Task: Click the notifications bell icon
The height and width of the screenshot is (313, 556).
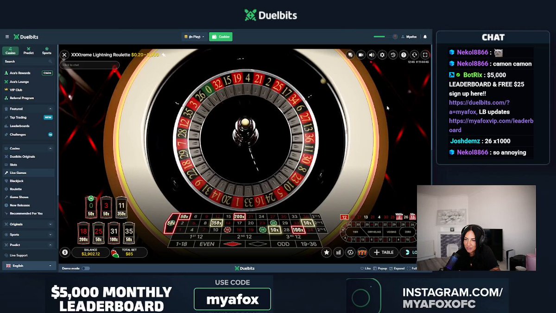Action: (425, 37)
